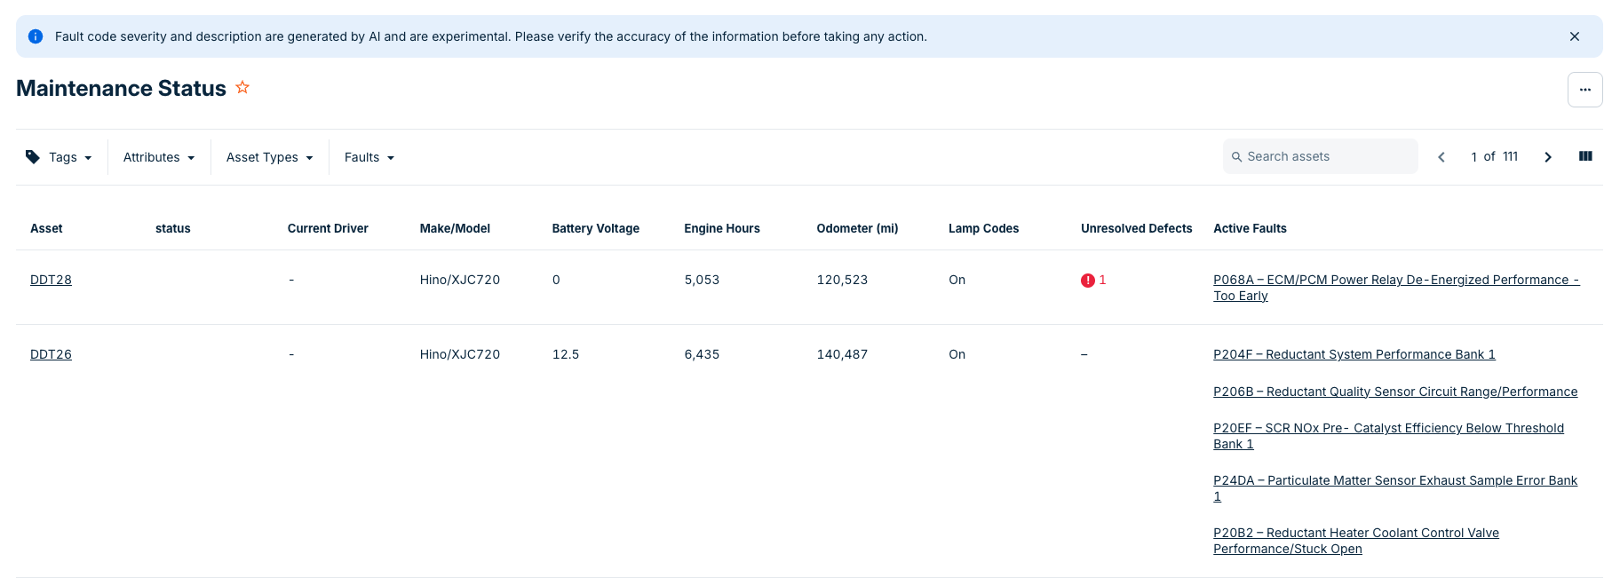The height and width of the screenshot is (578, 1612).
Task: Expand the Tags filter dropdown
Action: pos(60,157)
